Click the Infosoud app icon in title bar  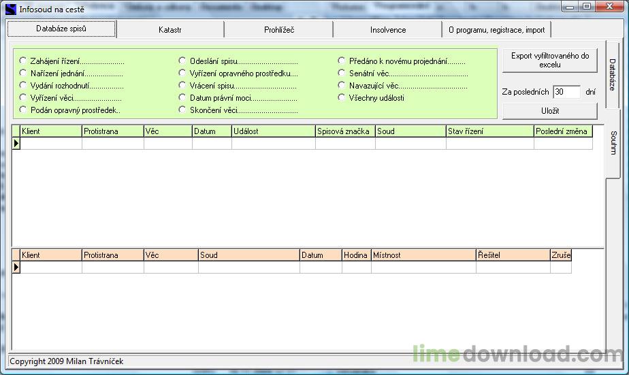(10, 9)
